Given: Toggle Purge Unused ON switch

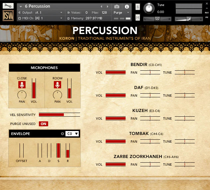Looking at the screenshot, I should 44,124.
